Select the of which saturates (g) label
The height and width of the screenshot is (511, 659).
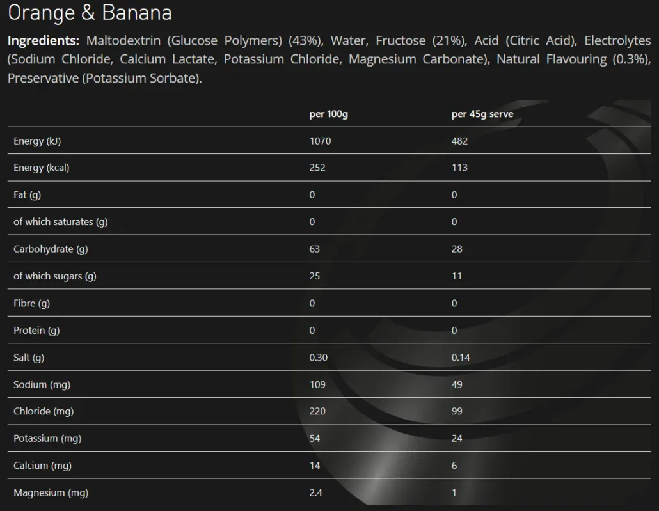point(61,222)
